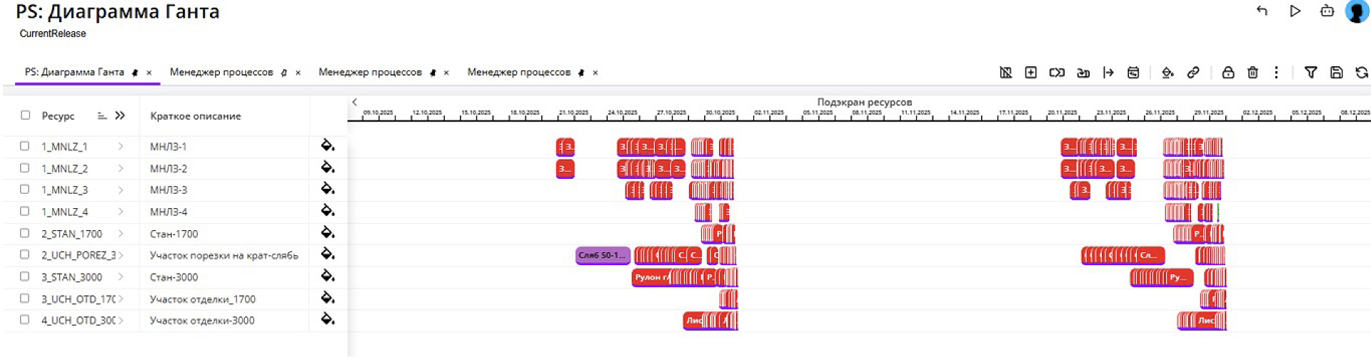Expand the 1_MNLZ_3 resource row chevron

click(x=121, y=190)
